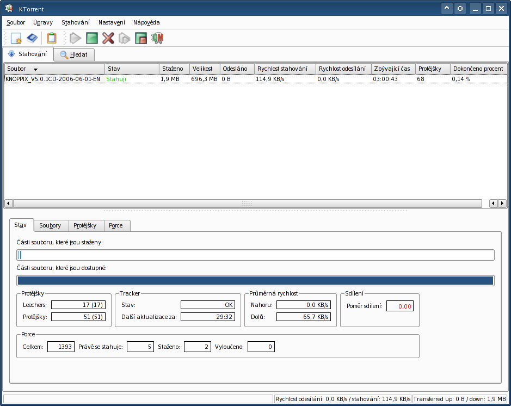Open the Nápověda menu
Image resolution: width=511 pixels, height=406 pixels.
(146, 22)
